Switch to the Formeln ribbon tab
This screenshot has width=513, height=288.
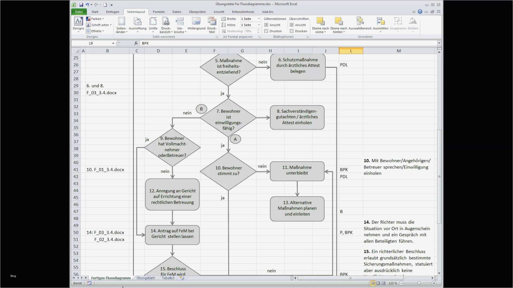[x=159, y=12]
